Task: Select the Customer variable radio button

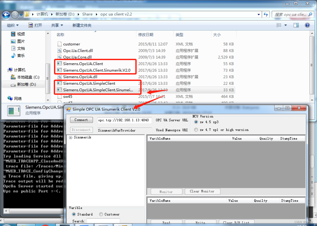Action: coord(101,214)
